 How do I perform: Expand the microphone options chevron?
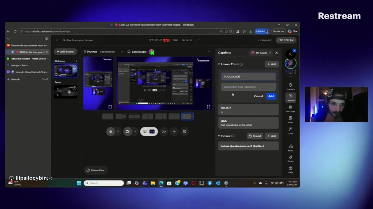pos(118,131)
